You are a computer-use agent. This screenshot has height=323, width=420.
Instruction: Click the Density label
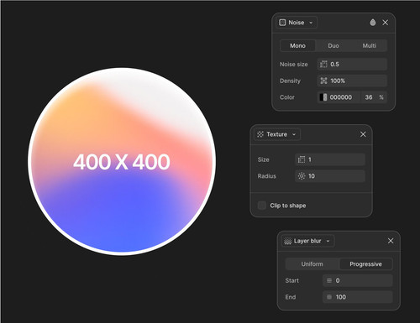[290, 81]
